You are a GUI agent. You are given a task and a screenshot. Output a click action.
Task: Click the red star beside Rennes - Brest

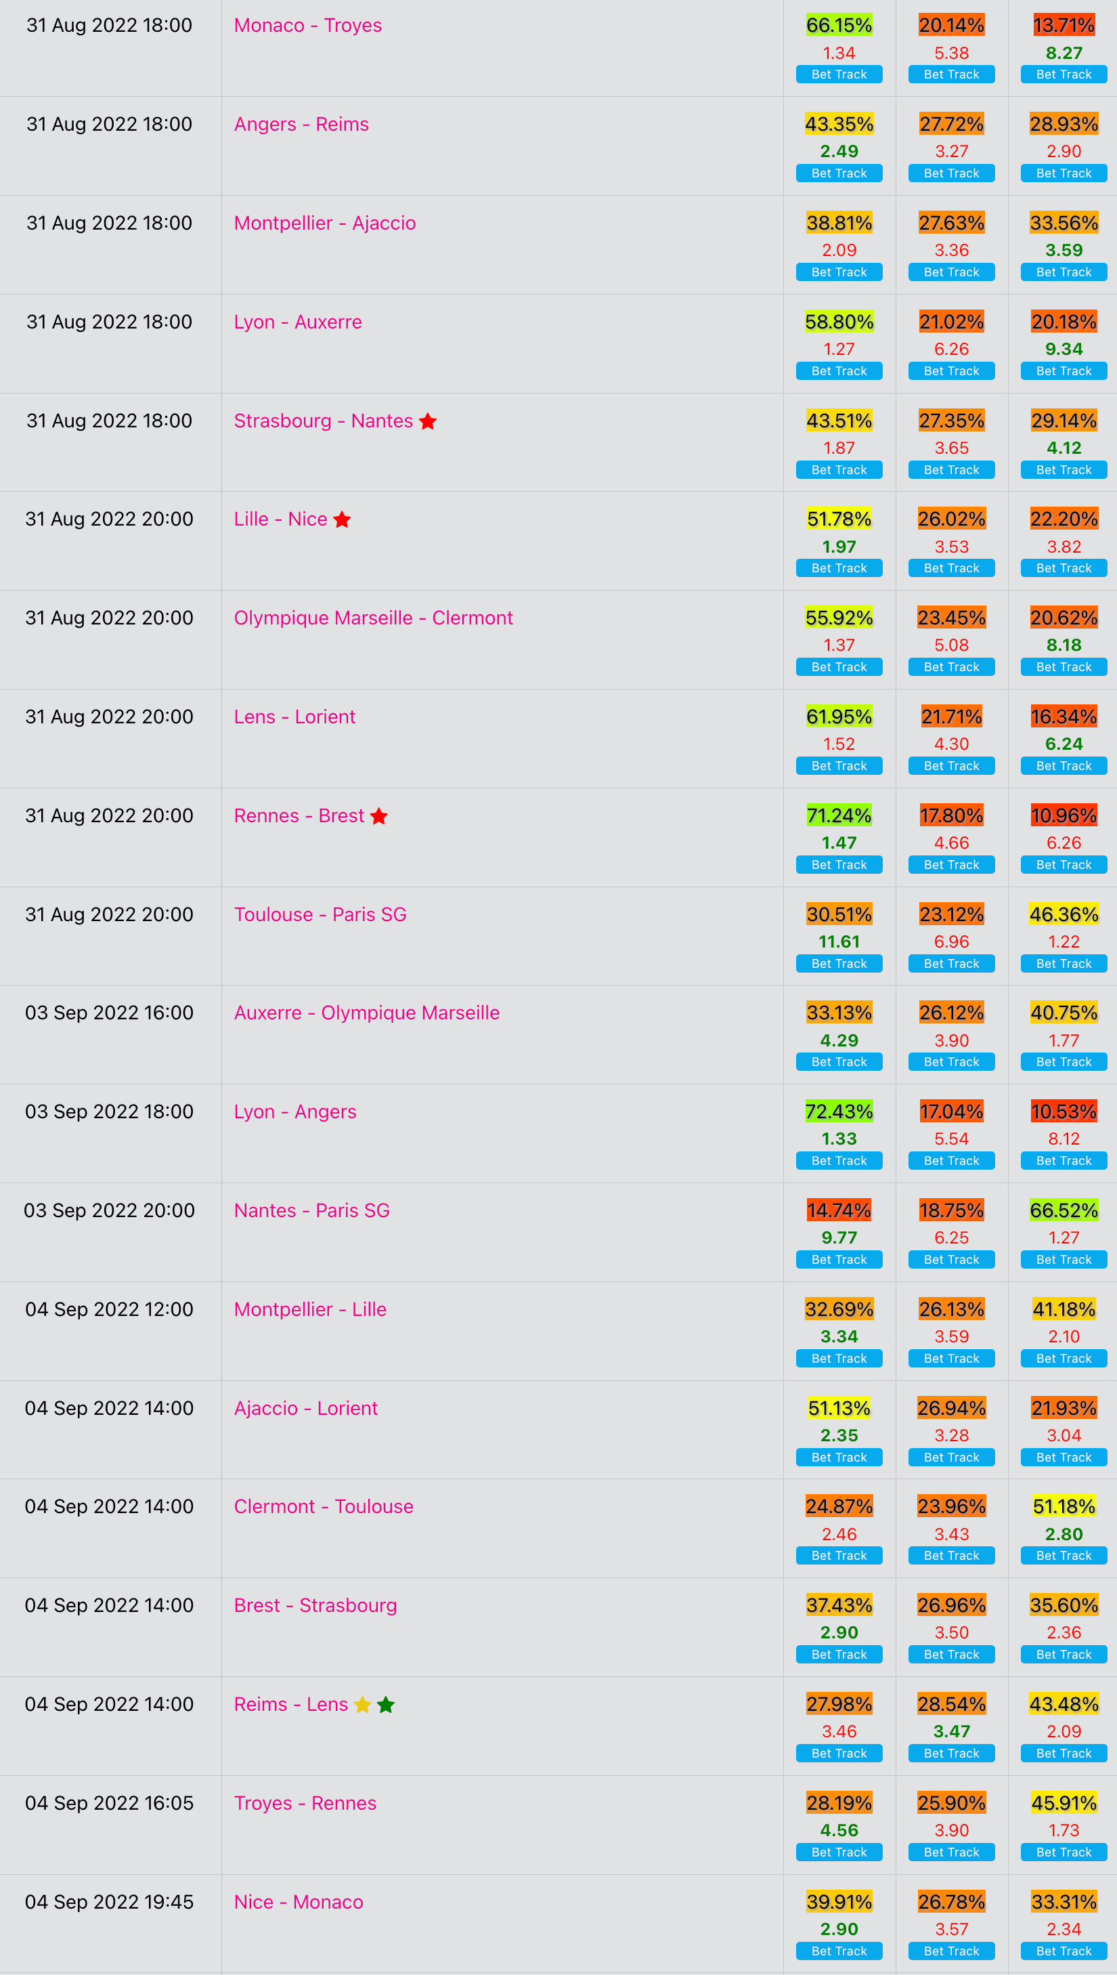[x=379, y=815]
